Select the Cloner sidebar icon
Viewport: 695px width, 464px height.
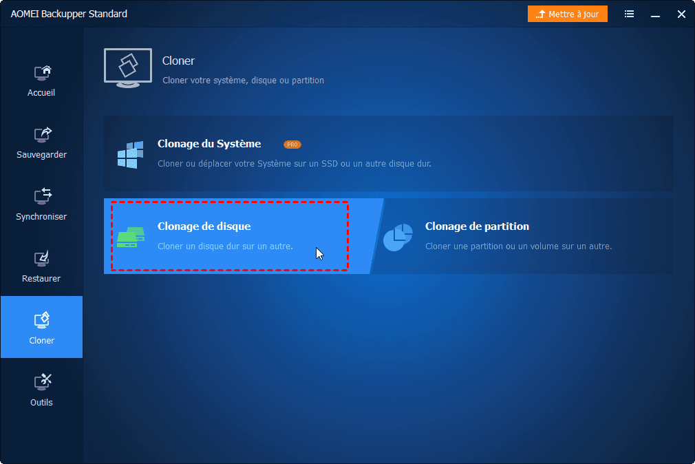(42, 320)
